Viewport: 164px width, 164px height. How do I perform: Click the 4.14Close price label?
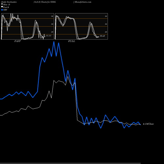pos(148,124)
